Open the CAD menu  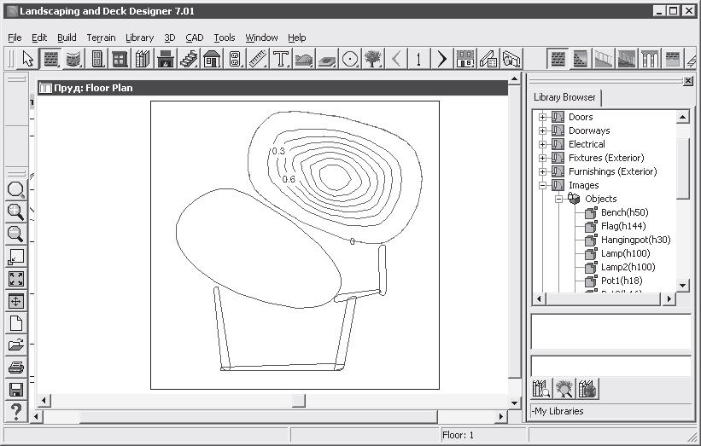(x=194, y=38)
